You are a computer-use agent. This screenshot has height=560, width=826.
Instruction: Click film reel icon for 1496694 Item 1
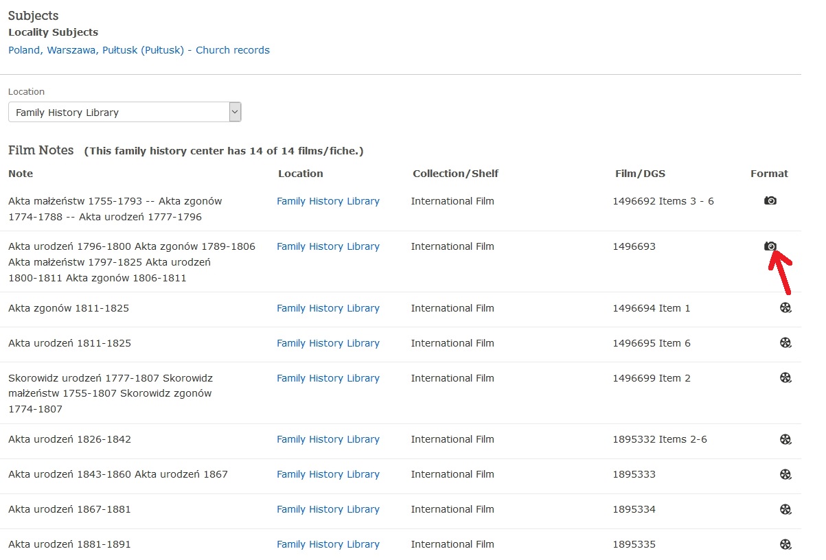coord(785,308)
